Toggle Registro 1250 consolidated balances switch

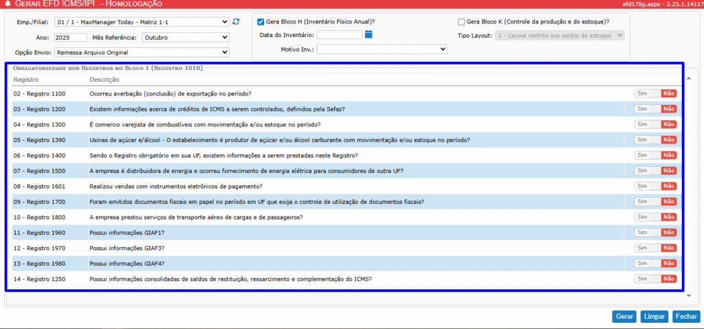coord(655,279)
